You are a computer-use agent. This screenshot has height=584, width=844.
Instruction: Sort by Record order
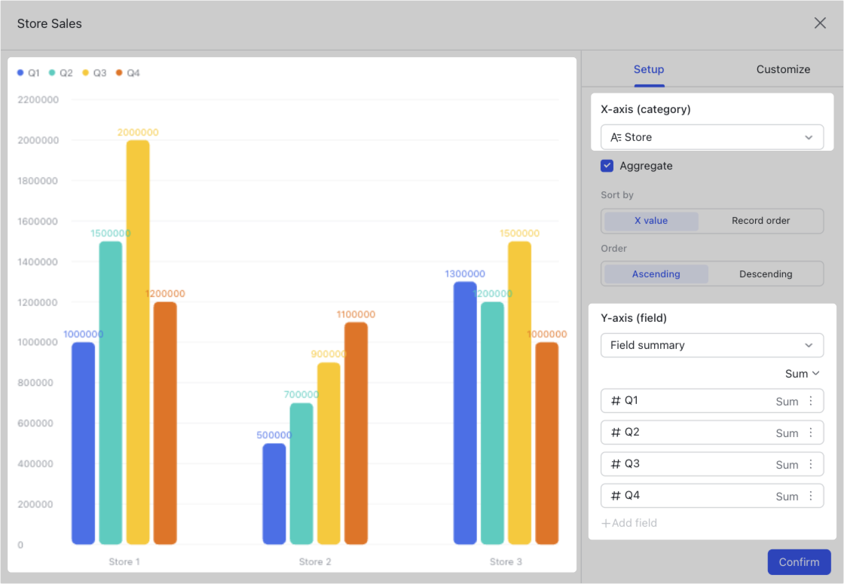click(760, 221)
